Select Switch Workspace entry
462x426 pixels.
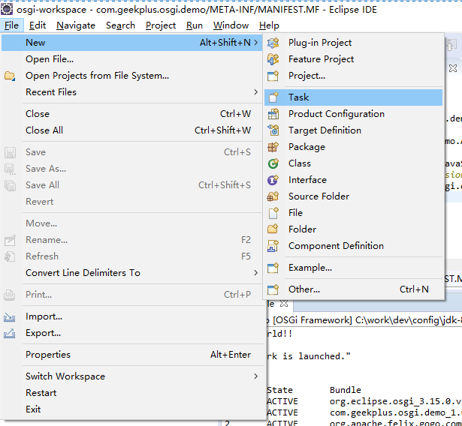[131, 376]
